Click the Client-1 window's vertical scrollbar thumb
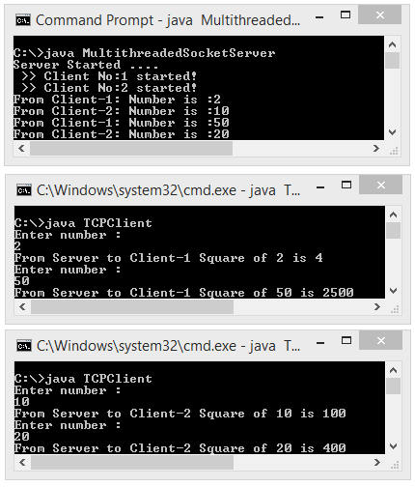Viewport: 415px width, 487px height. pyautogui.click(x=393, y=230)
